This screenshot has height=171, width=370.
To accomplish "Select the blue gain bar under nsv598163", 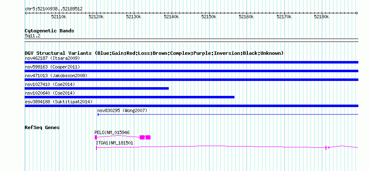I will (192, 71).
